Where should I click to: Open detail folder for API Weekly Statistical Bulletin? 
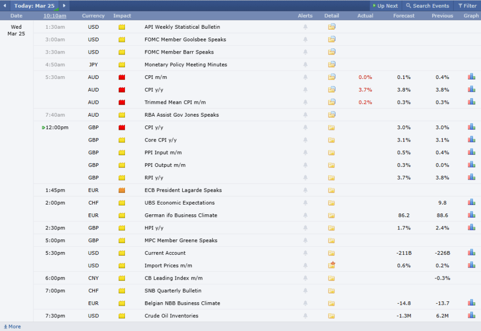pos(332,27)
